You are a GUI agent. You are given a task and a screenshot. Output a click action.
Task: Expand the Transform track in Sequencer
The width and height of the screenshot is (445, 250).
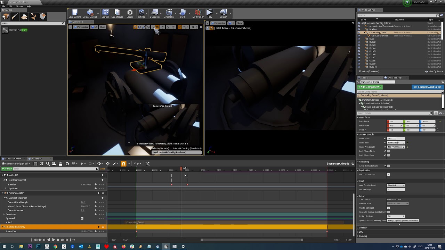coord(4,214)
